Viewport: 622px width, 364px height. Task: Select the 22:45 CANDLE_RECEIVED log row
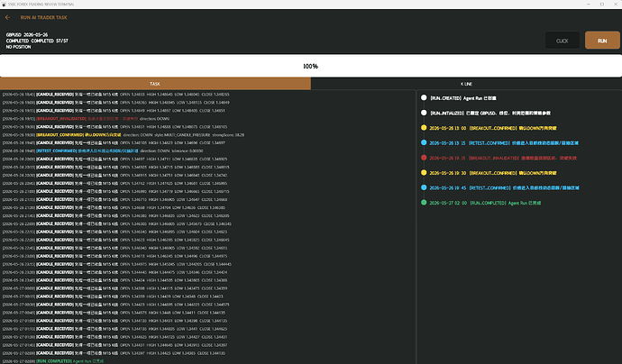coord(115,248)
